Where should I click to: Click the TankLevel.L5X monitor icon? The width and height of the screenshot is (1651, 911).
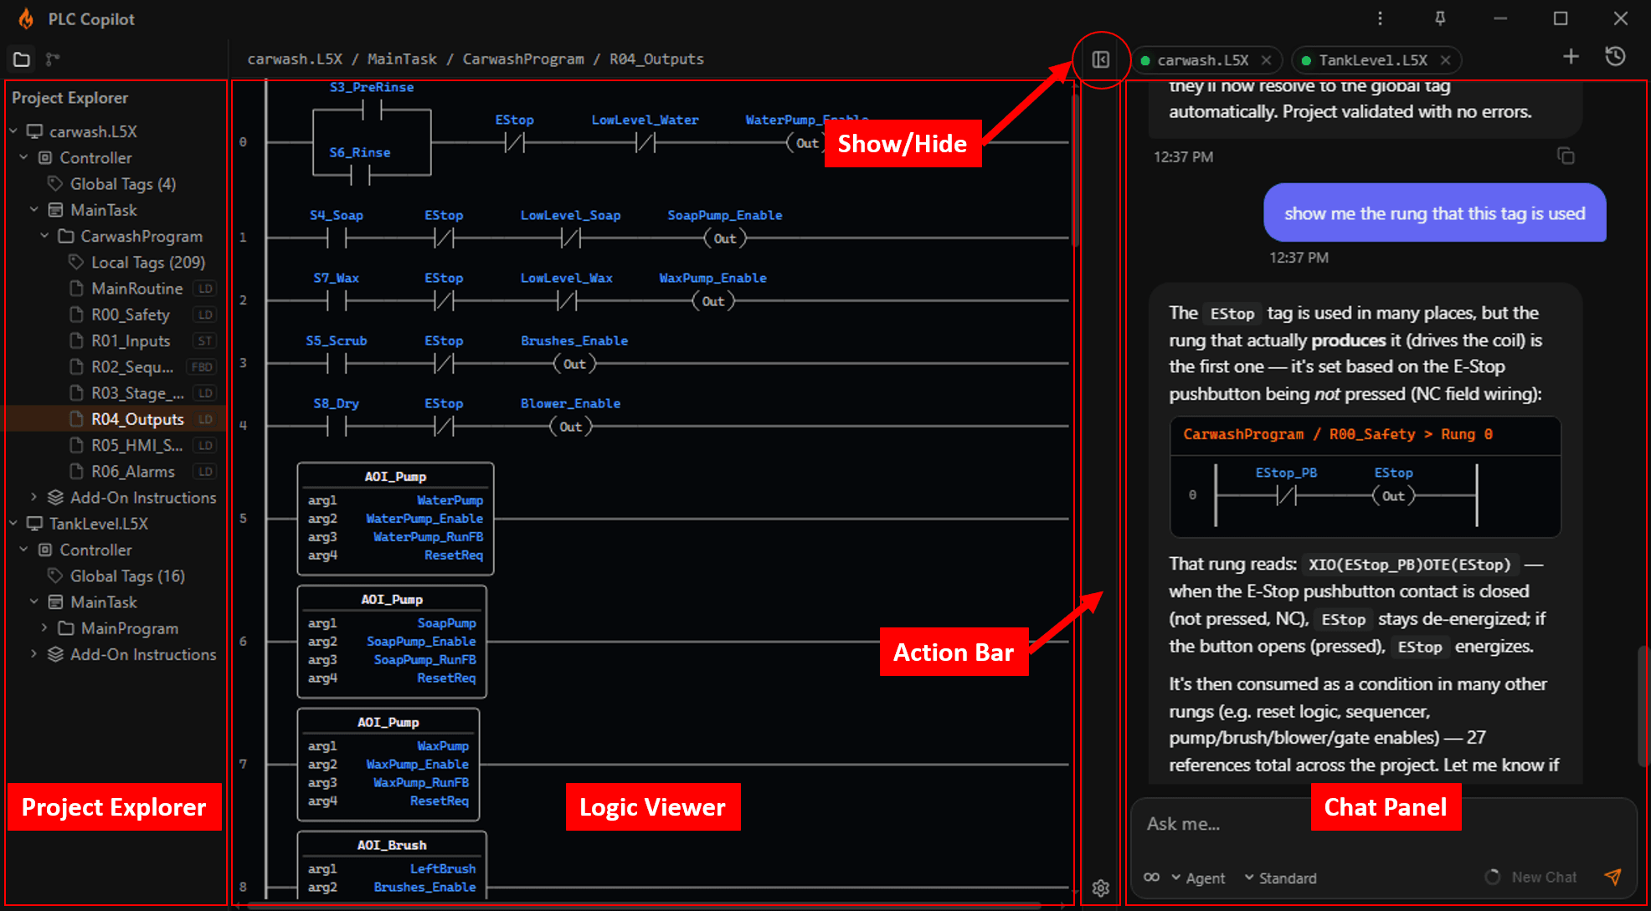(x=34, y=524)
